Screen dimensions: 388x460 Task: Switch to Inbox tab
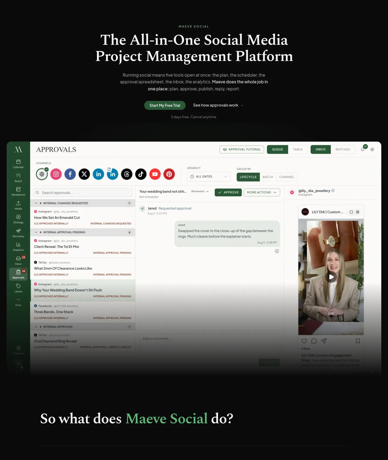[321, 149]
